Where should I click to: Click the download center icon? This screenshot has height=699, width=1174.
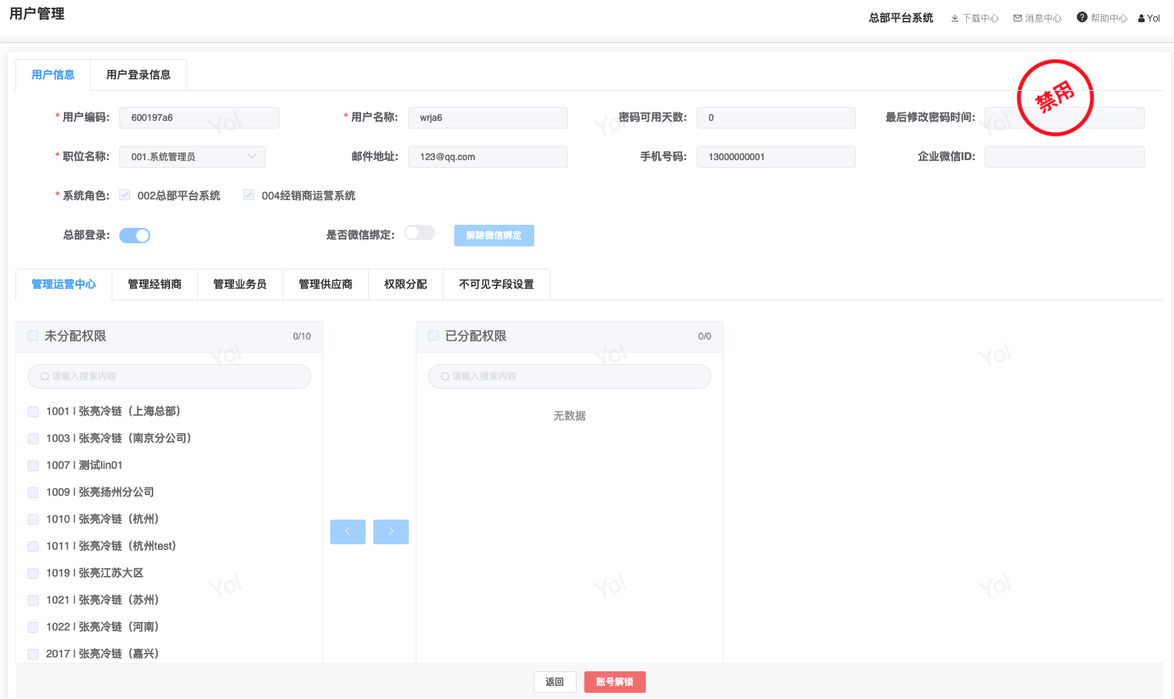tap(955, 18)
